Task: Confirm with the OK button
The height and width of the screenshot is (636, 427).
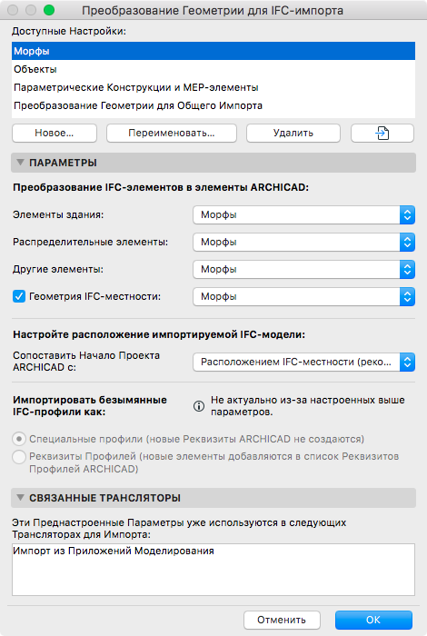Action: pyautogui.click(x=373, y=620)
